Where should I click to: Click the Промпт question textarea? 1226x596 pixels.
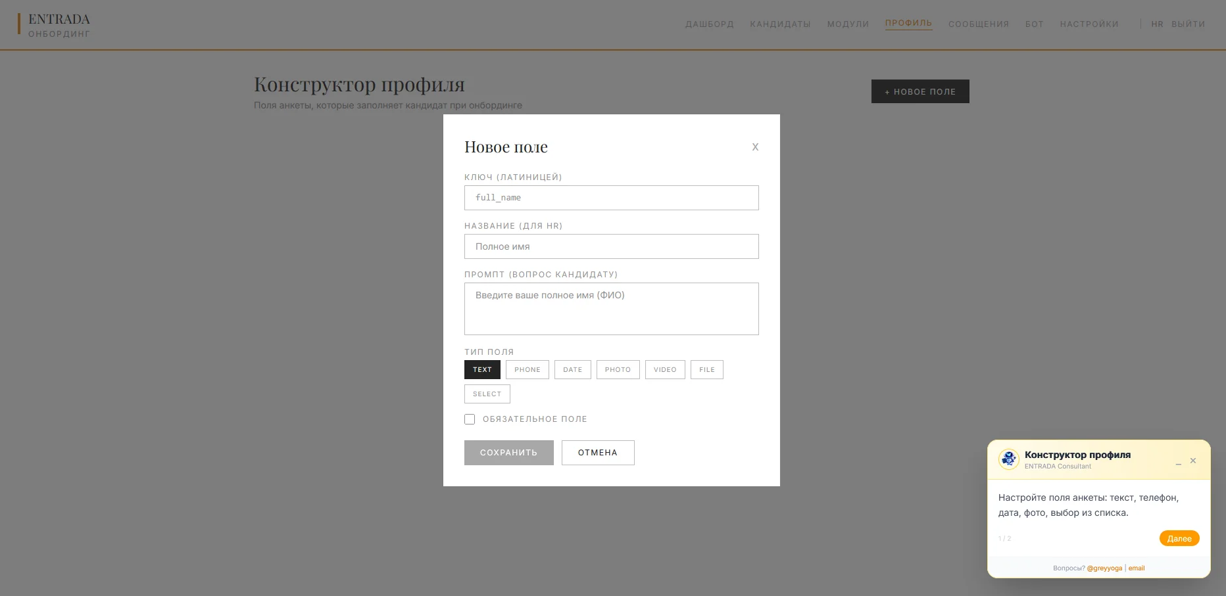click(612, 309)
